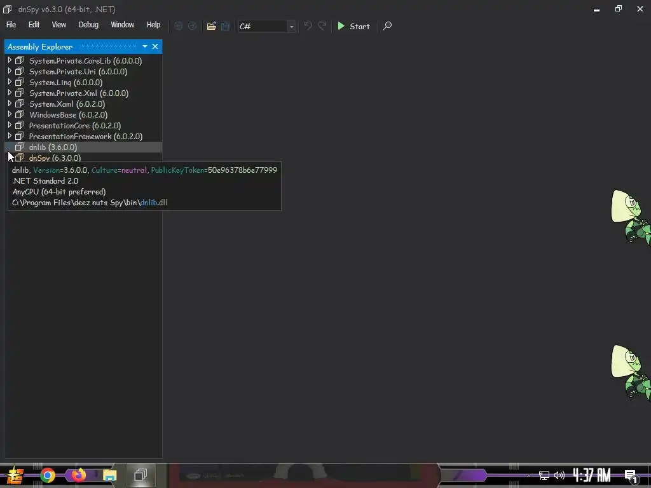This screenshot has height=488, width=651.
Task: Click the volume speaker tray icon
Action: (x=559, y=475)
